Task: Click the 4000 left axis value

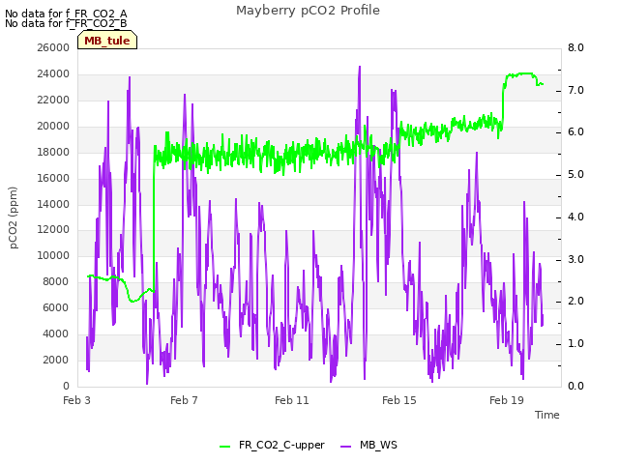Action: [x=56, y=333]
